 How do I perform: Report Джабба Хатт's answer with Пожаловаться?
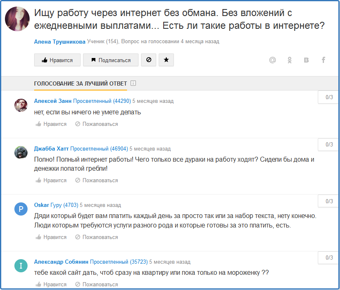point(96,180)
